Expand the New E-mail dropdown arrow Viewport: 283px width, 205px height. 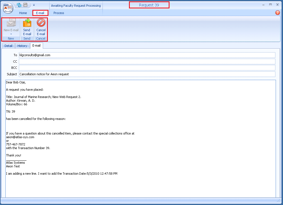(x=11, y=34)
